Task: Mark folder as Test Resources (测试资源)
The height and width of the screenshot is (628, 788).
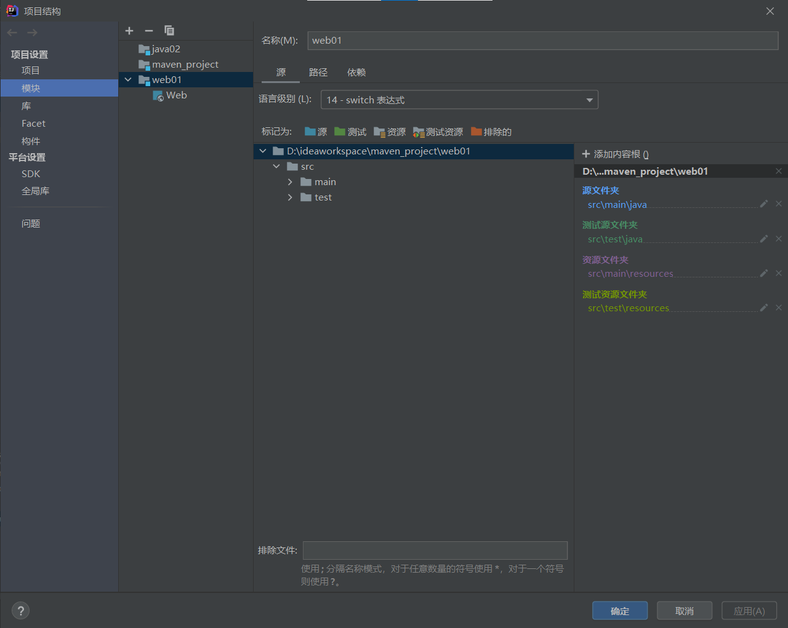Action: (438, 132)
